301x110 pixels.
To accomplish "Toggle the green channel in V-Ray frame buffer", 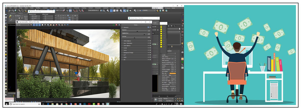I will tap(37, 25).
